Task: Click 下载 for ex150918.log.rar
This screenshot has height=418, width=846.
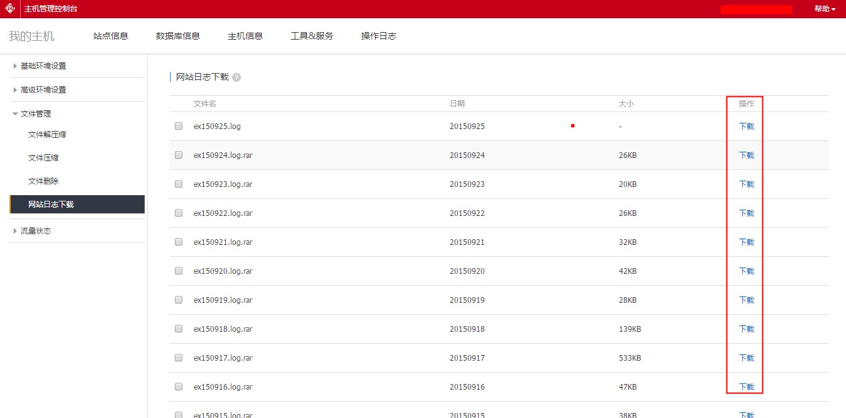Action: click(746, 329)
